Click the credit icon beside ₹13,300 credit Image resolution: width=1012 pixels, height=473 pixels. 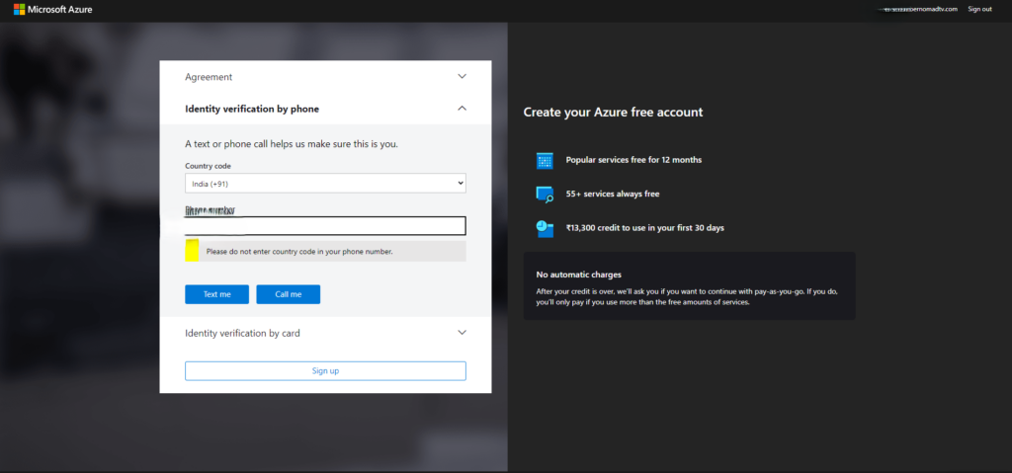click(x=545, y=228)
